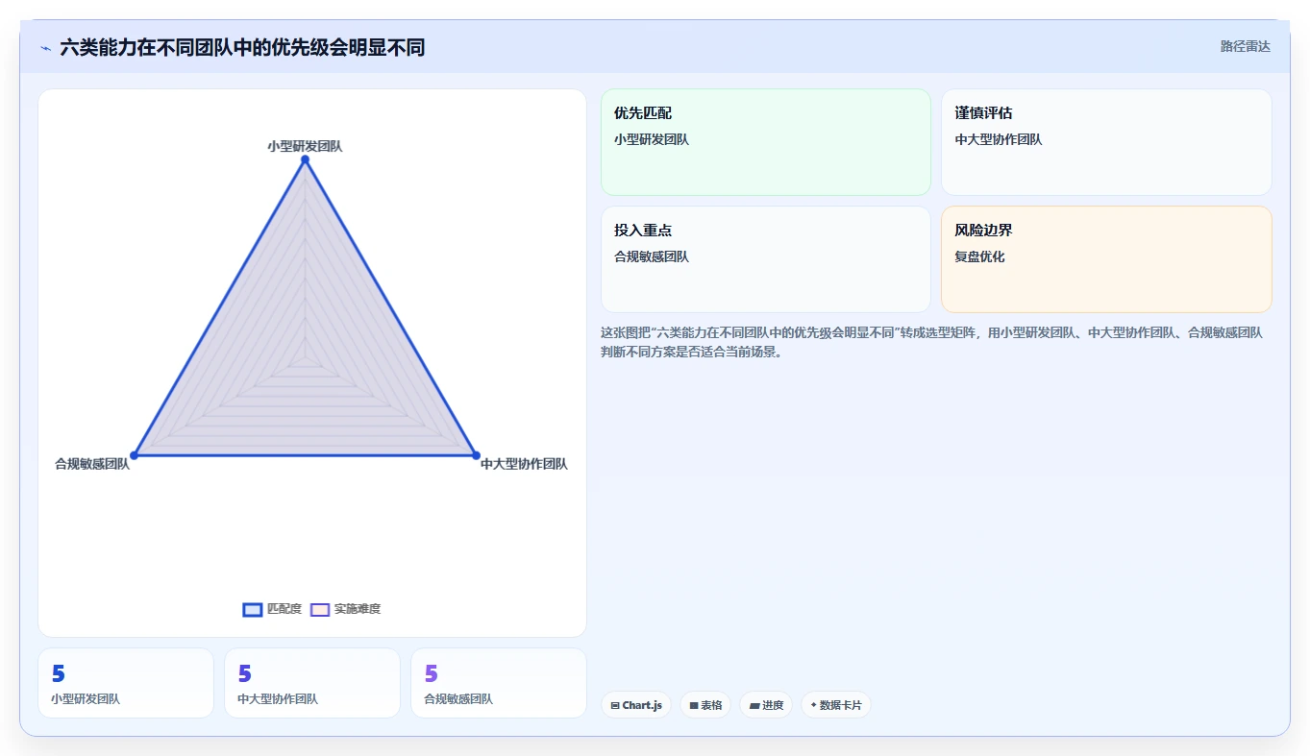Select the 合规敏感团队 radar data point
Viewport: 1310px width, 756px height.
click(x=135, y=454)
